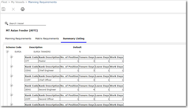Click the Scheme Code column header
The width and height of the screenshot is (188, 108).
pyautogui.click(x=14, y=47)
